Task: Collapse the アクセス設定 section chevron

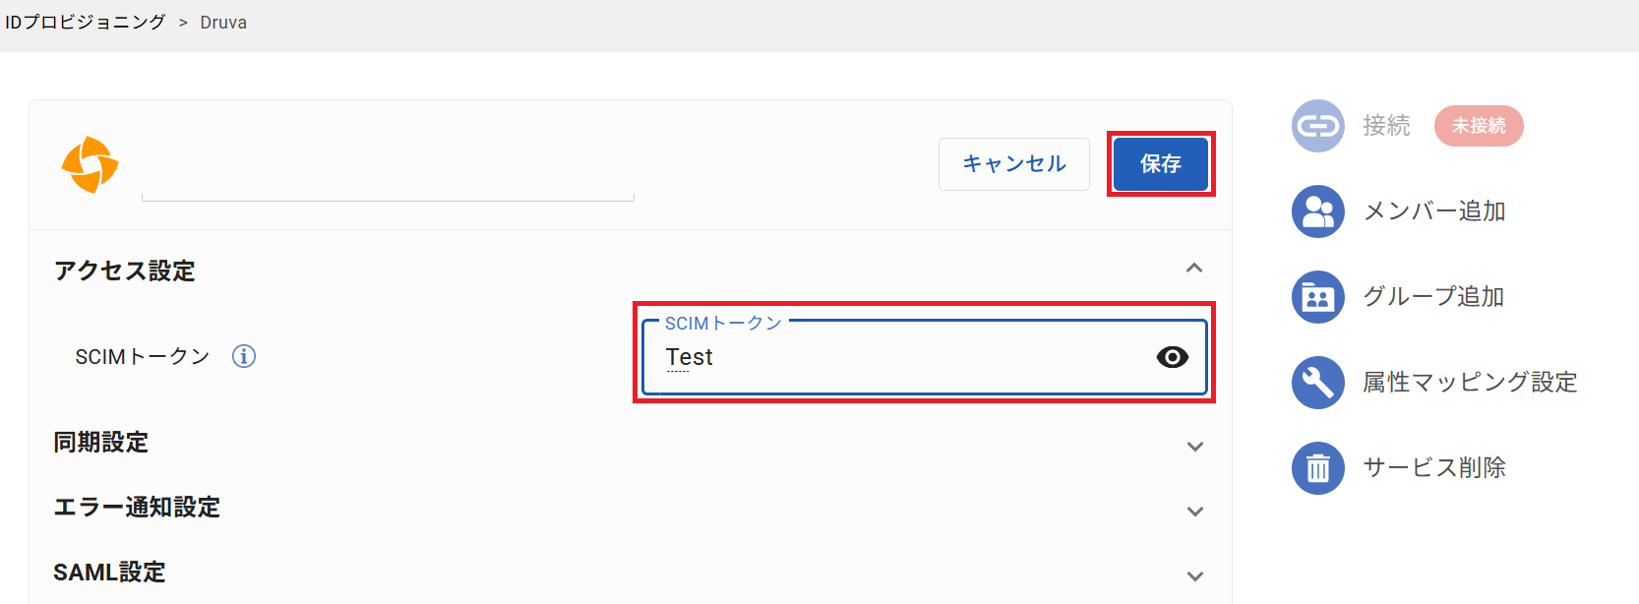Action: pyautogui.click(x=1194, y=269)
